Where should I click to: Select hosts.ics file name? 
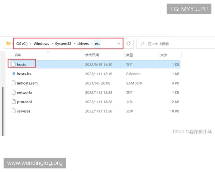[24, 74]
